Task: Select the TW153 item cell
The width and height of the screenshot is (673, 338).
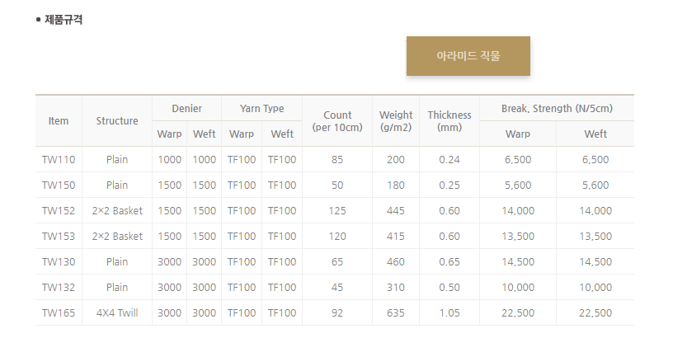Action: coord(59,237)
